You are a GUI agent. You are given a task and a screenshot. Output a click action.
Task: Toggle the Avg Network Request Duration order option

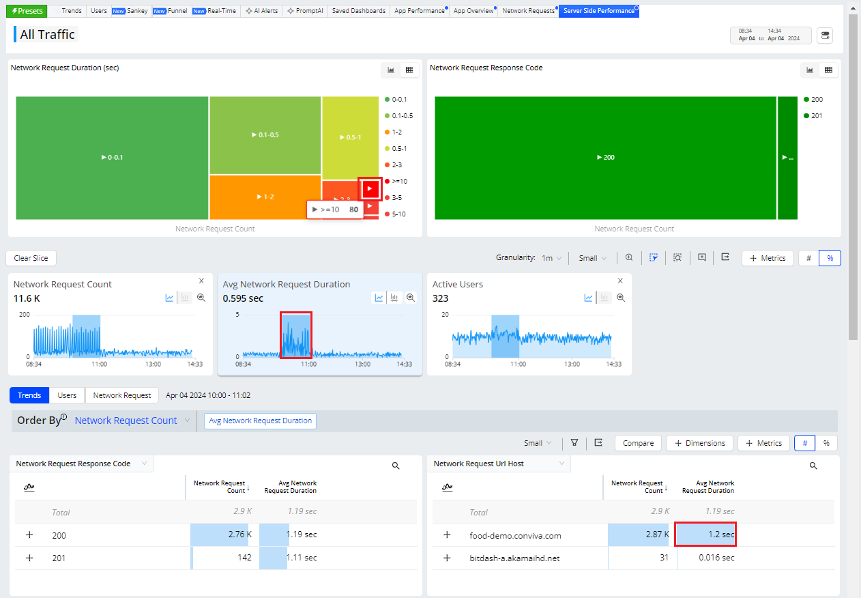(x=260, y=421)
